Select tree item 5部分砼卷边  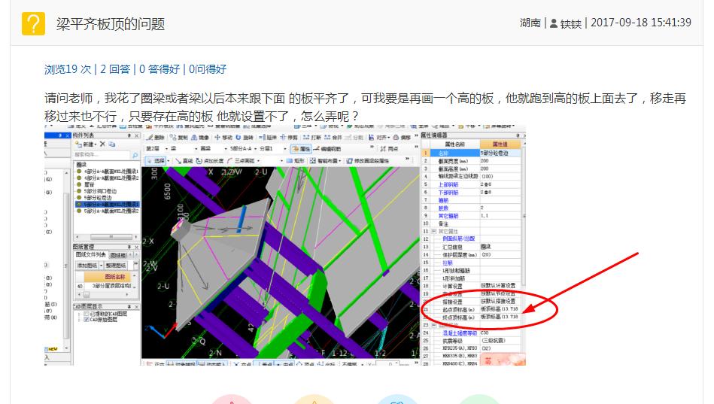98,198
